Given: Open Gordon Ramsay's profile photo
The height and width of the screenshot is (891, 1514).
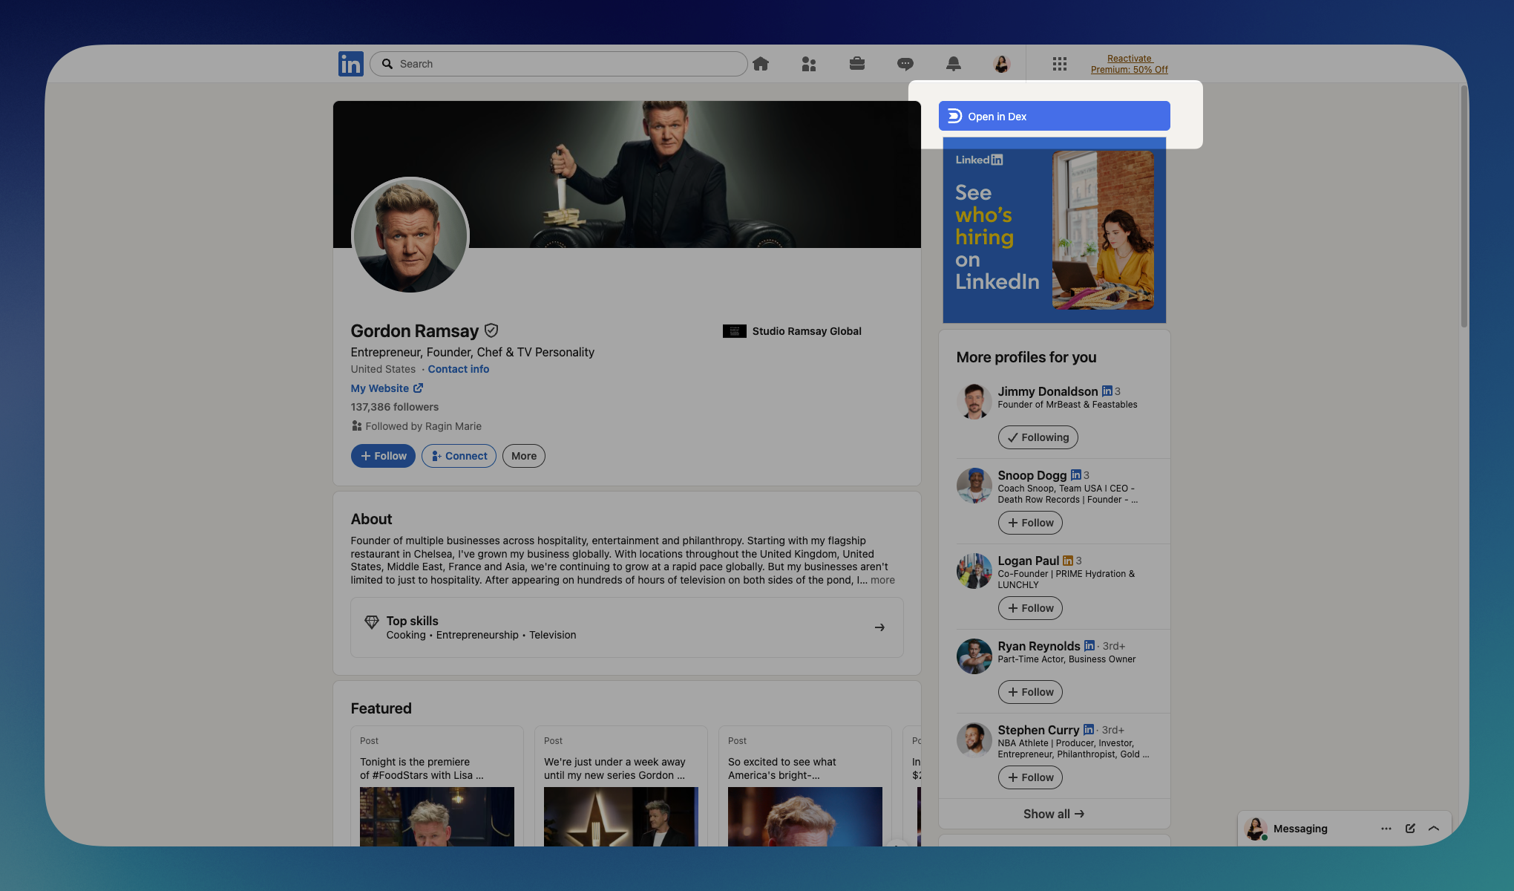Looking at the screenshot, I should coord(410,236).
